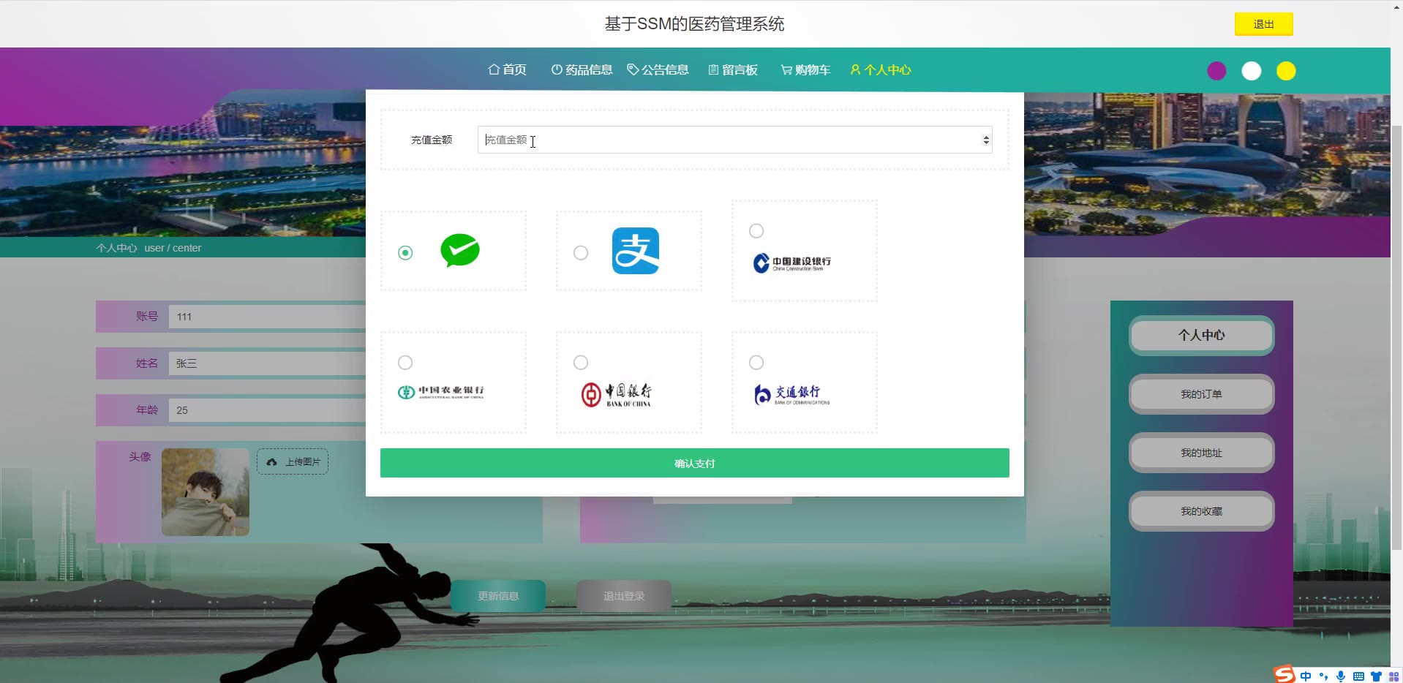The width and height of the screenshot is (1403, 683).
Task: Click the 退出登录 button
Action: tap(624, 596)
